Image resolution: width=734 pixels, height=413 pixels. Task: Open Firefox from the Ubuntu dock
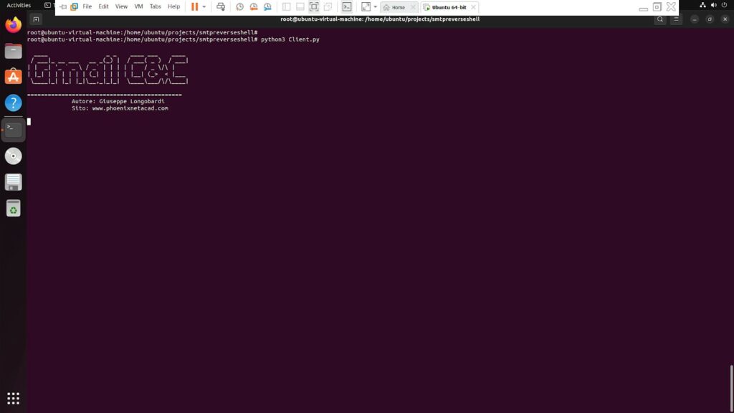13,25
